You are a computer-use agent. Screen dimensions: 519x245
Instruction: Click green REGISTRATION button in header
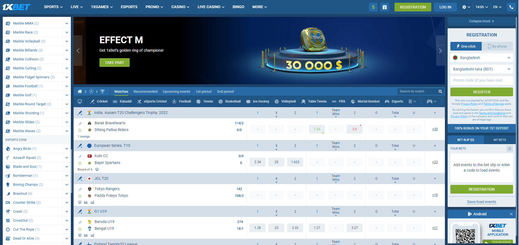[x=413, y=7]
